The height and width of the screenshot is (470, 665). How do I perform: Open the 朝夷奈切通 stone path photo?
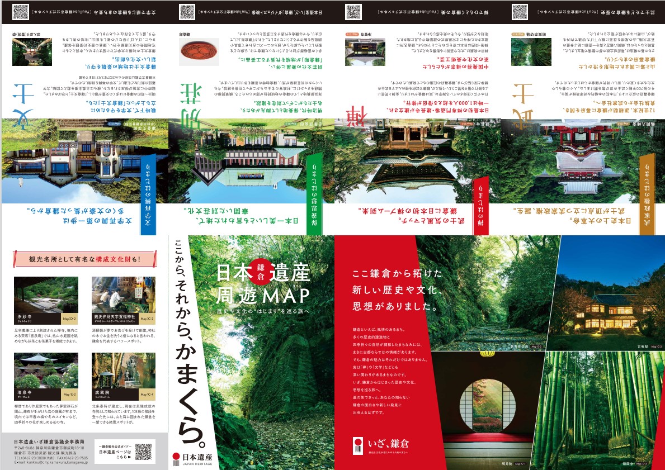[488, 293]
